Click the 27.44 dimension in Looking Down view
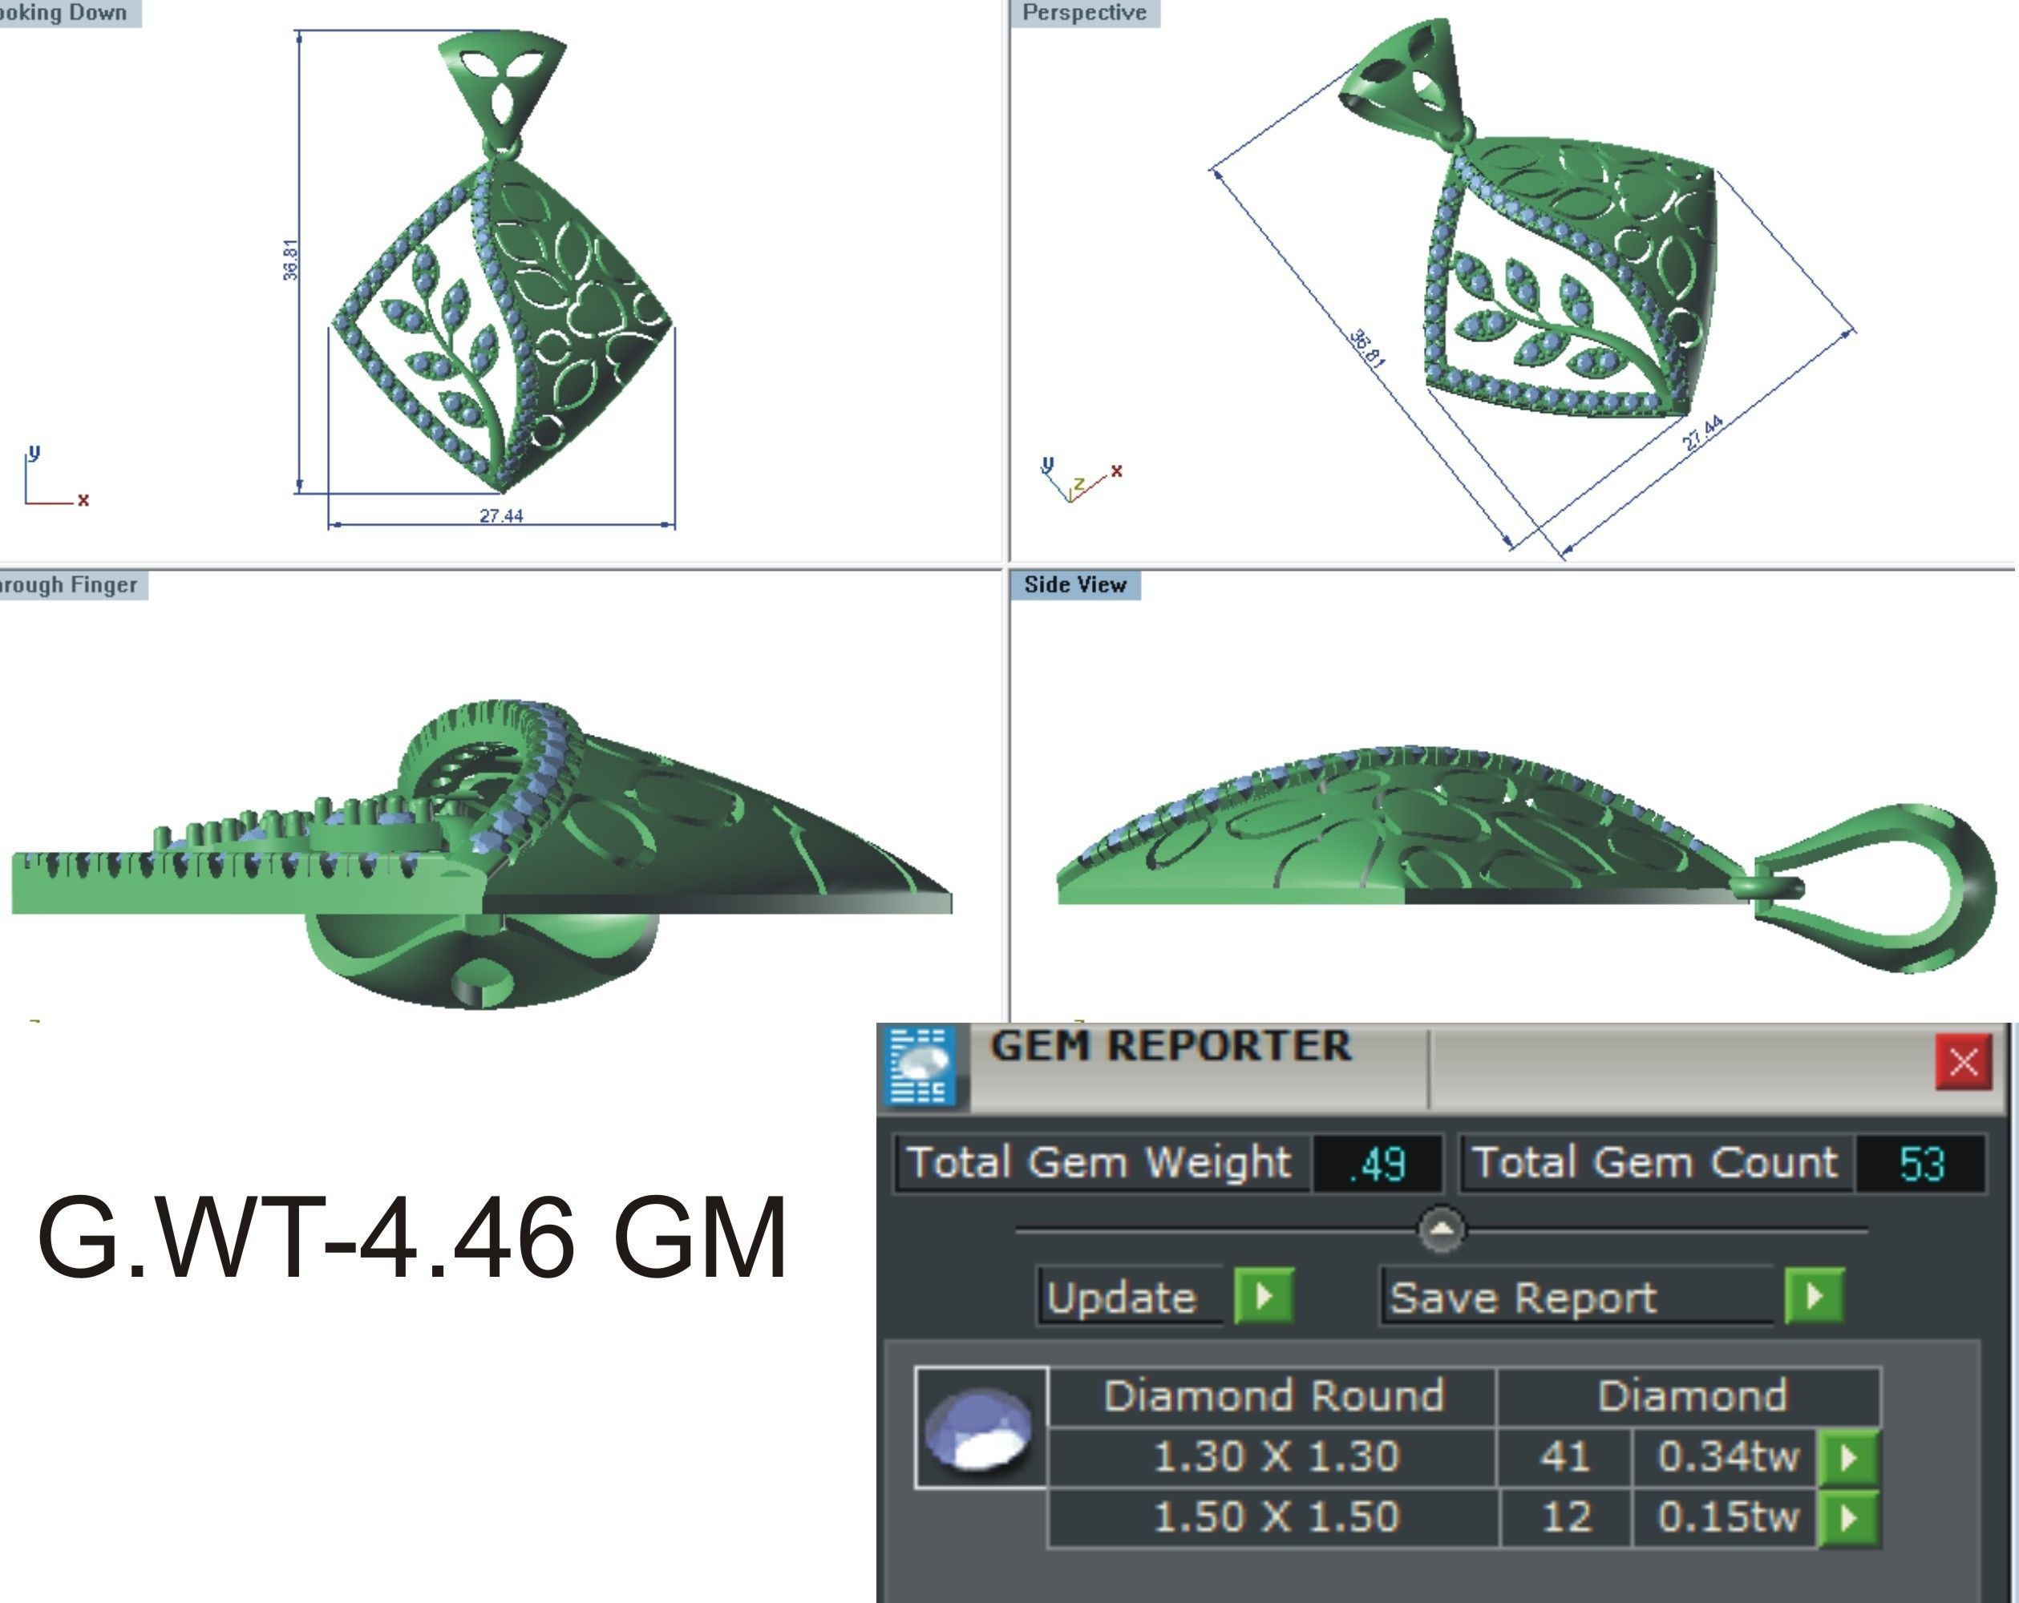The width and height of the screenshot is (2019, 1603). [x=501, y=516]
